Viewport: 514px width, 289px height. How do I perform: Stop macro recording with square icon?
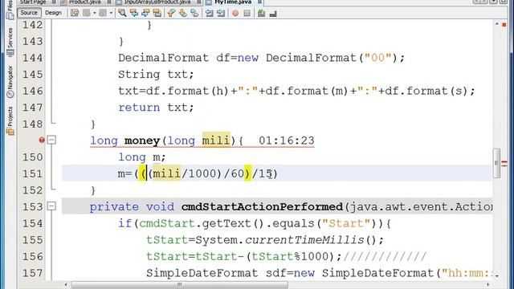click(x=247, y=13)
